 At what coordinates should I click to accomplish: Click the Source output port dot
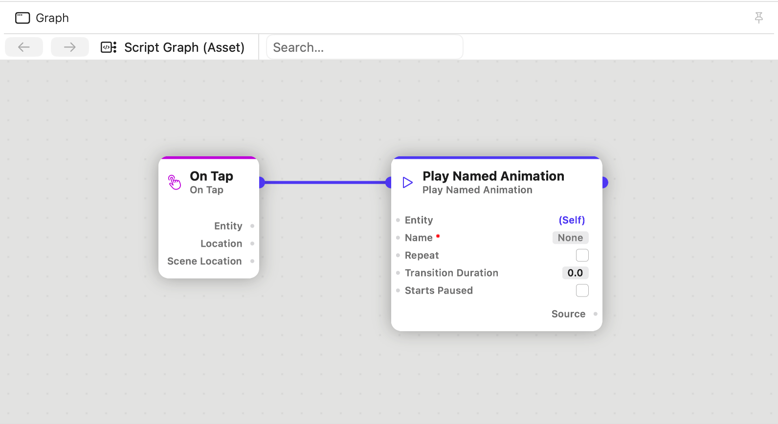(596, 314)
